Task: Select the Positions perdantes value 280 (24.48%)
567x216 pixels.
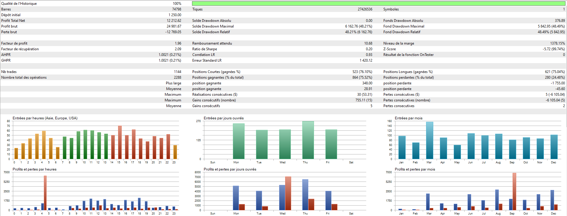Action: point(555,77)
